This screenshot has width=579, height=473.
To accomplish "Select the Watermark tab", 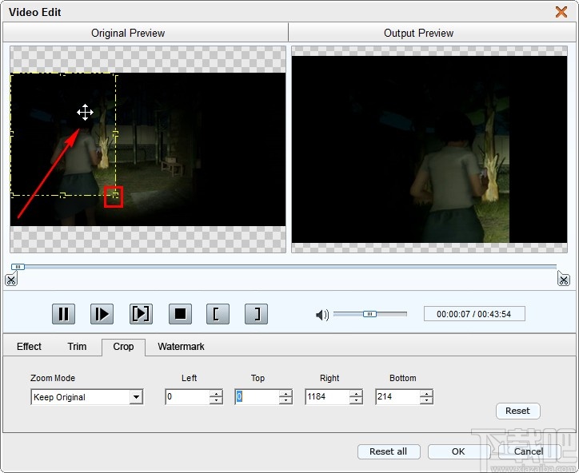I will 181,347.
